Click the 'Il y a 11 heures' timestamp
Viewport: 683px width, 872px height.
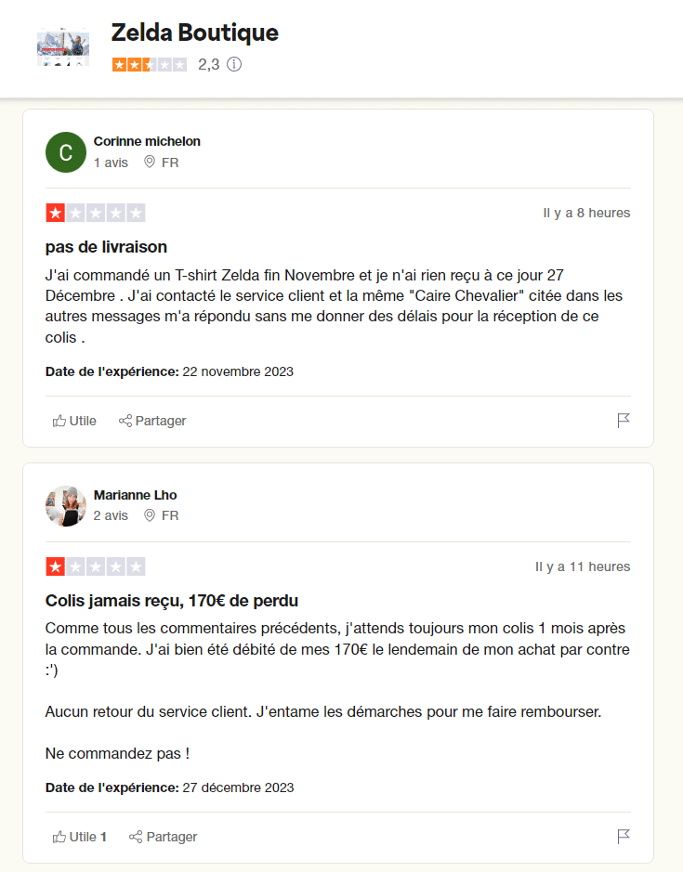(x=583, y=566)
